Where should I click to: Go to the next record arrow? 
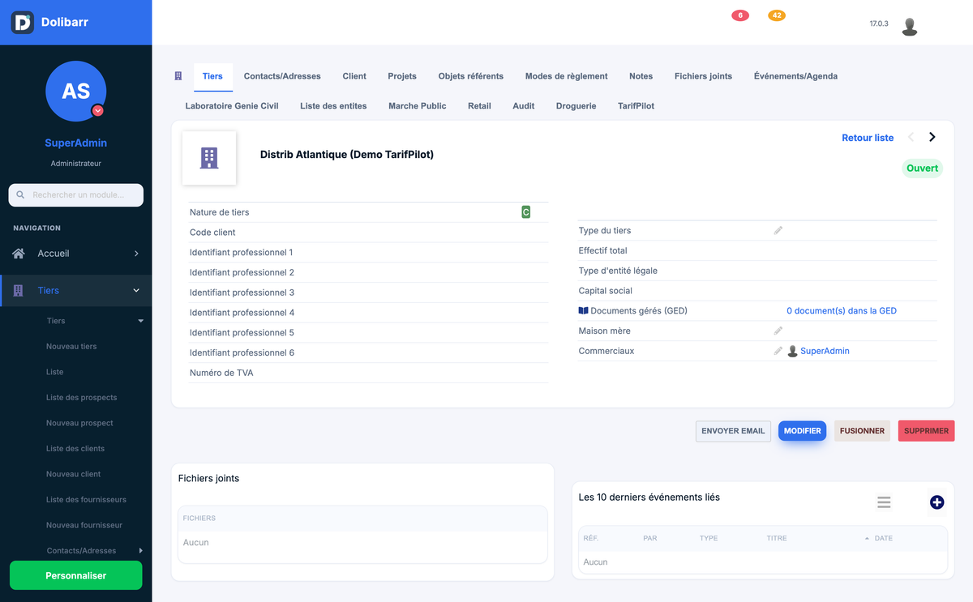coord(932,137)
